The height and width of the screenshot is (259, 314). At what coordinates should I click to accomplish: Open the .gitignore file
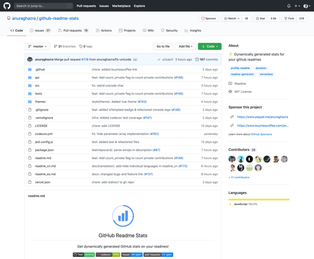(x=42, y=110)
